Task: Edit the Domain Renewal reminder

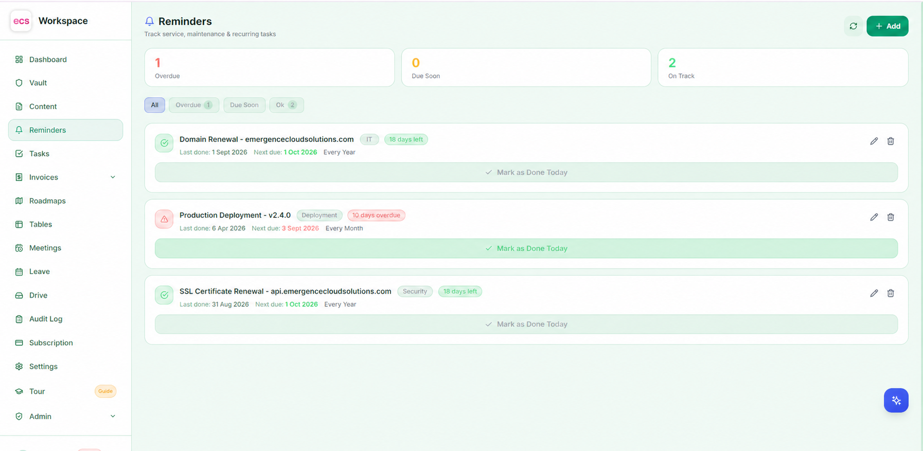Action: coord(874,141)
